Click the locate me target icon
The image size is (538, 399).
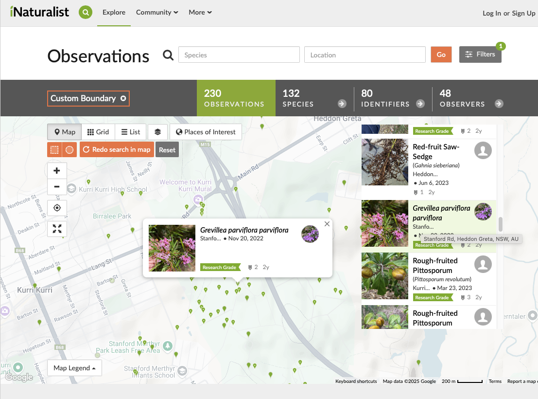57,208
